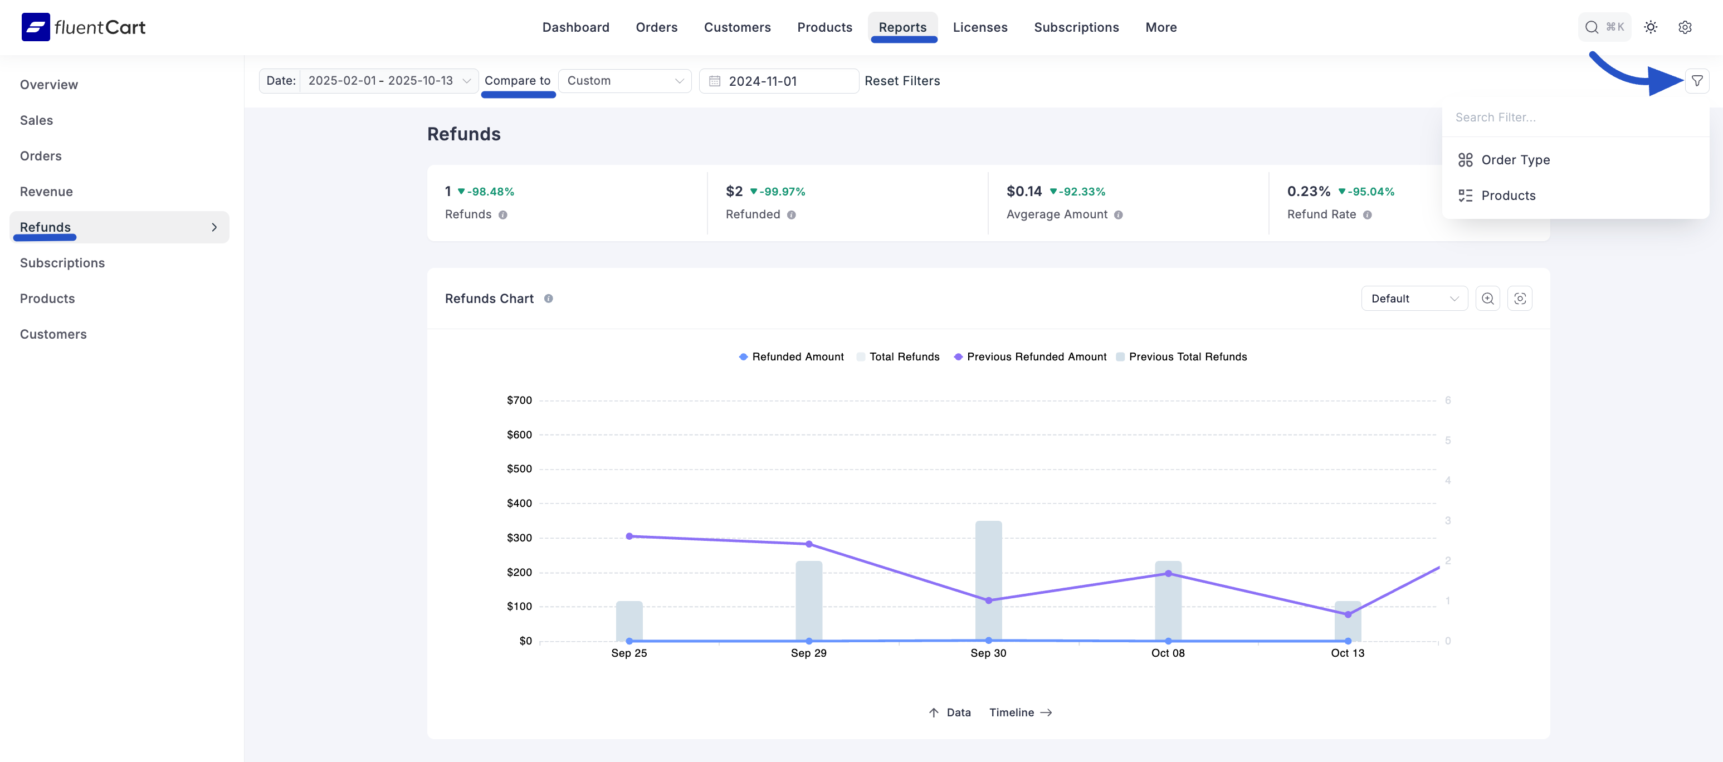Open the settings gear icon
Image resolution: width=1723 pixels, height=762 pixels.
(x=1685, y=27)
